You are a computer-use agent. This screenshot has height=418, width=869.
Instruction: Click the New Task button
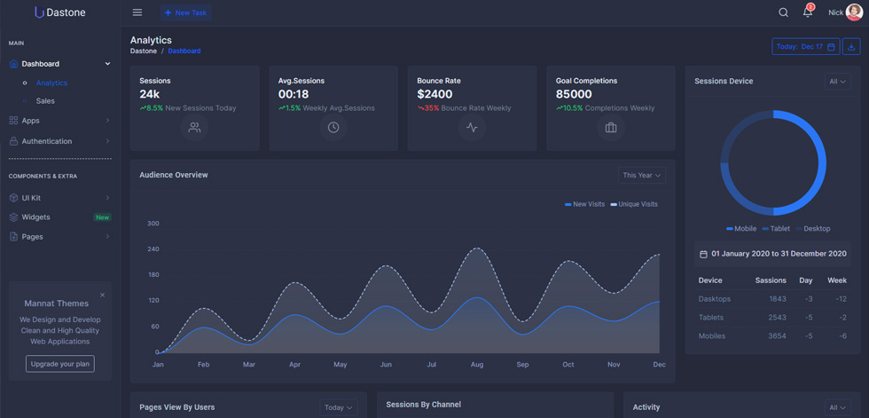185,12
